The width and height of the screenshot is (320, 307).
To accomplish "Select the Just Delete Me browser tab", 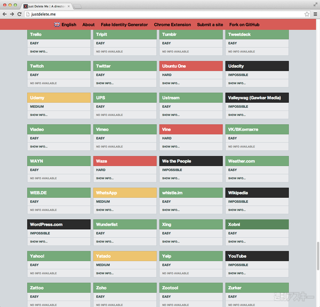I will [46, 6].
